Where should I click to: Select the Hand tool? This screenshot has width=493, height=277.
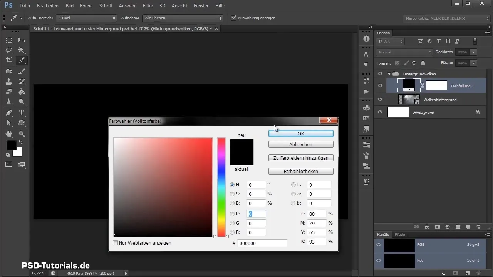click(x=9, y=134)
